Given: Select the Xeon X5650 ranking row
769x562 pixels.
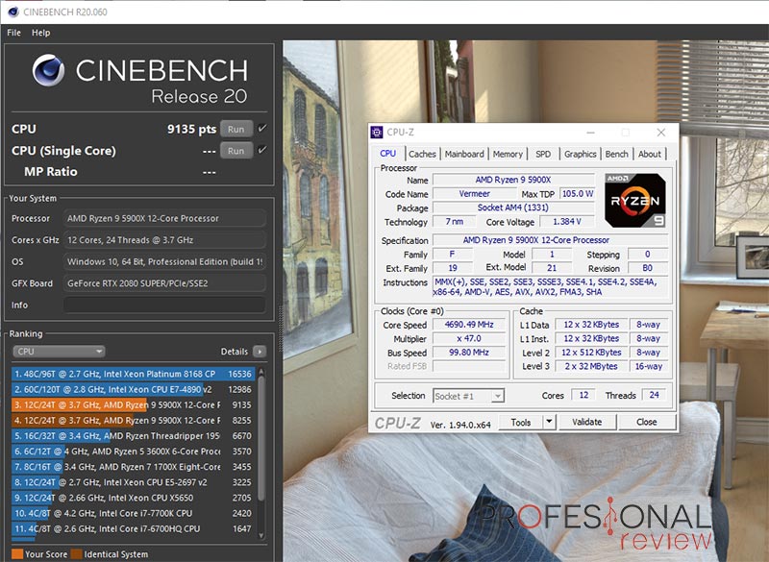Looking at the screenshot, I should click(133, 498).
